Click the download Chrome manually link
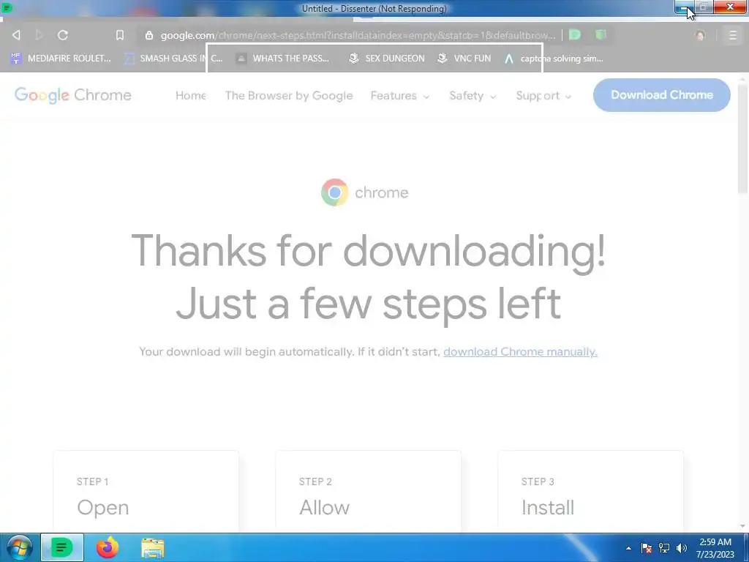Viewport: 749px width, 562px height. pyautogui.click(x=520, y=352)
